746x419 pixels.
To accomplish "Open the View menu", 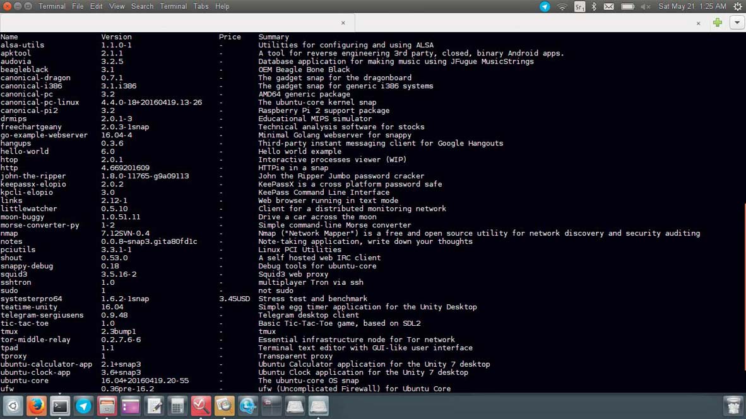I will [117, 6].
